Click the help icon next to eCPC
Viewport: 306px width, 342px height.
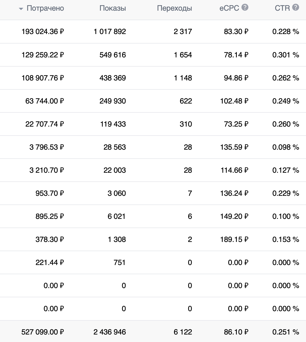click(x=245, y=8)
